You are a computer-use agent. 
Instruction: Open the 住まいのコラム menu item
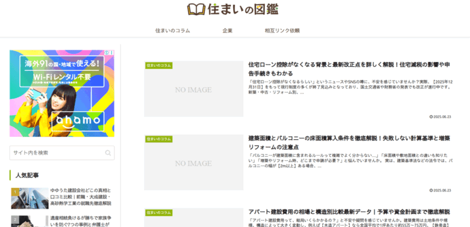coord(173,31)
